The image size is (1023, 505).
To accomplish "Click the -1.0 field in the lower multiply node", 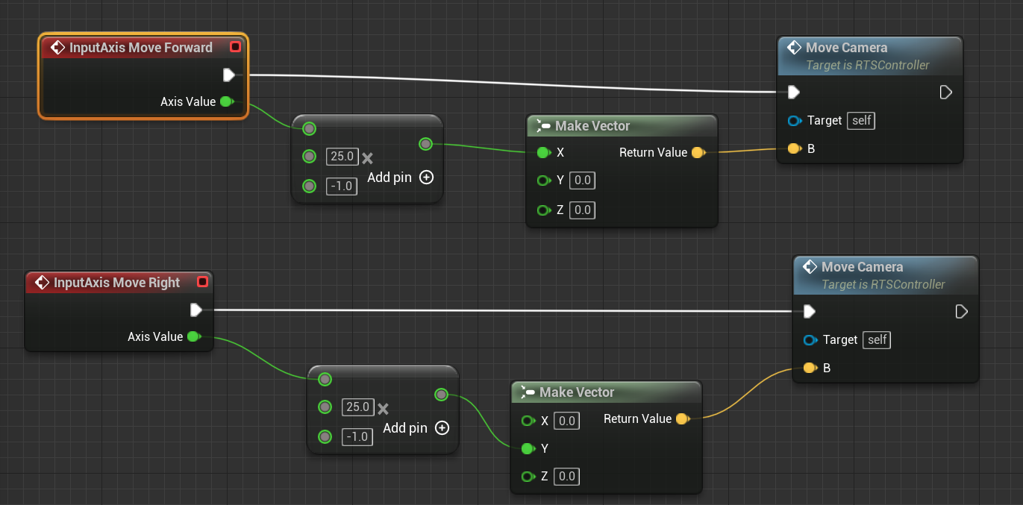I will [357, 436].
